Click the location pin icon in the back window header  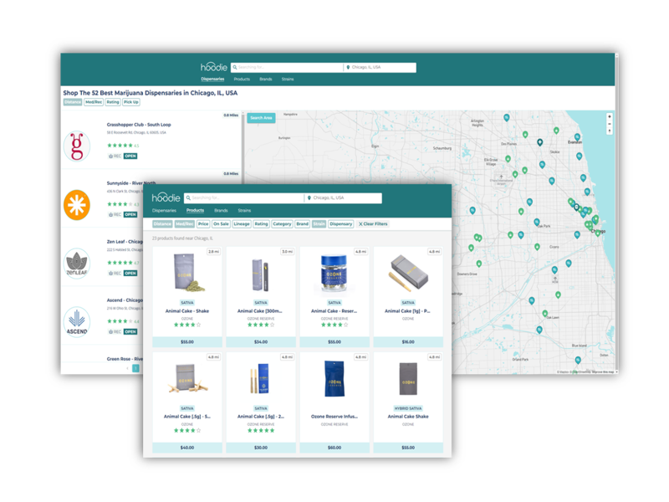point(348,67)
